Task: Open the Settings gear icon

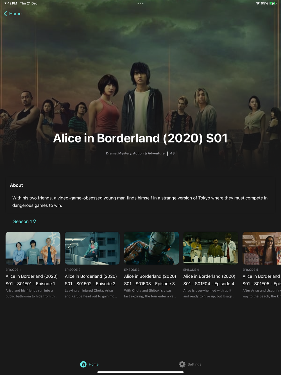Action: (x=182, y=364)
